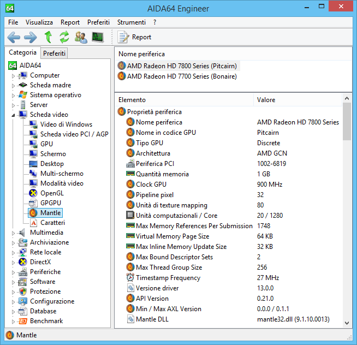This screenshot has width=357, height=345.
Task: Select the Modalità video tree item
Action: pos(62,183)
